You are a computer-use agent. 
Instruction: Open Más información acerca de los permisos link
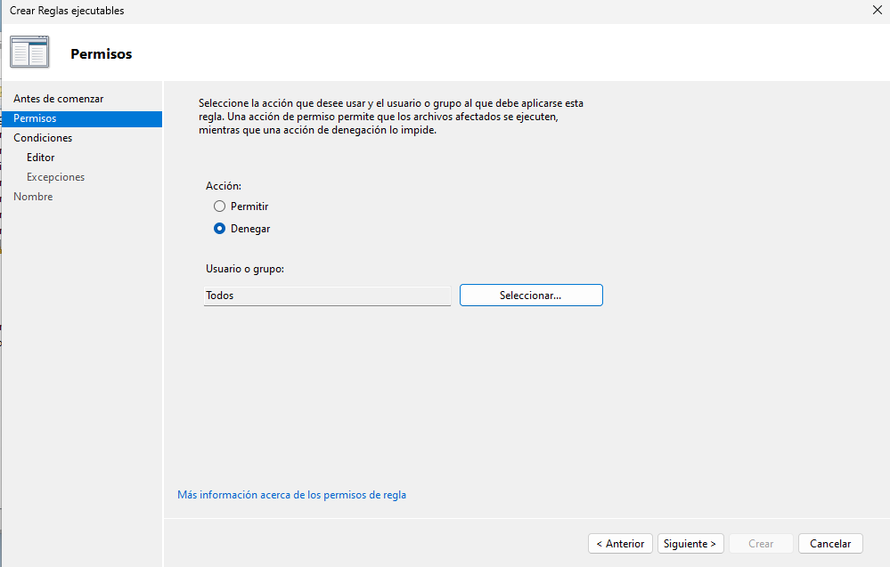point(291,495)
